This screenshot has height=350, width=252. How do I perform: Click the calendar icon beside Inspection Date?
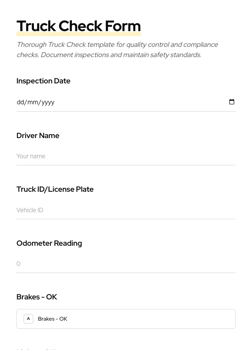point(232,102)
